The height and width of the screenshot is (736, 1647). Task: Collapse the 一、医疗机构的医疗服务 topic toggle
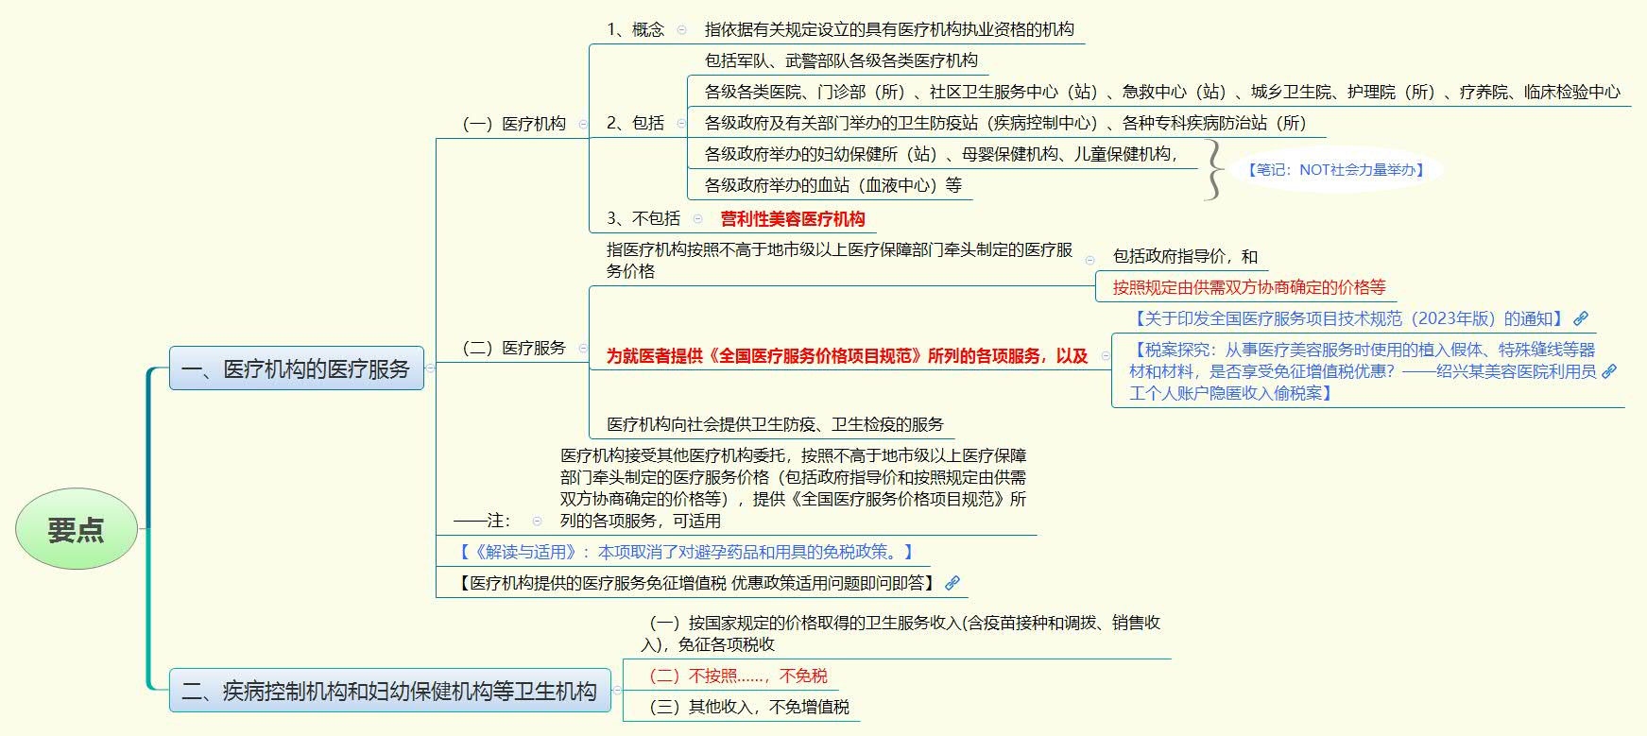pos(431,368)
